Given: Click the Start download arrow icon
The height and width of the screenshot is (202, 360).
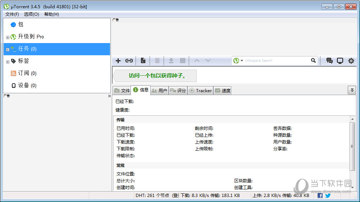Looking at the screenshot, I should [171, 61].
